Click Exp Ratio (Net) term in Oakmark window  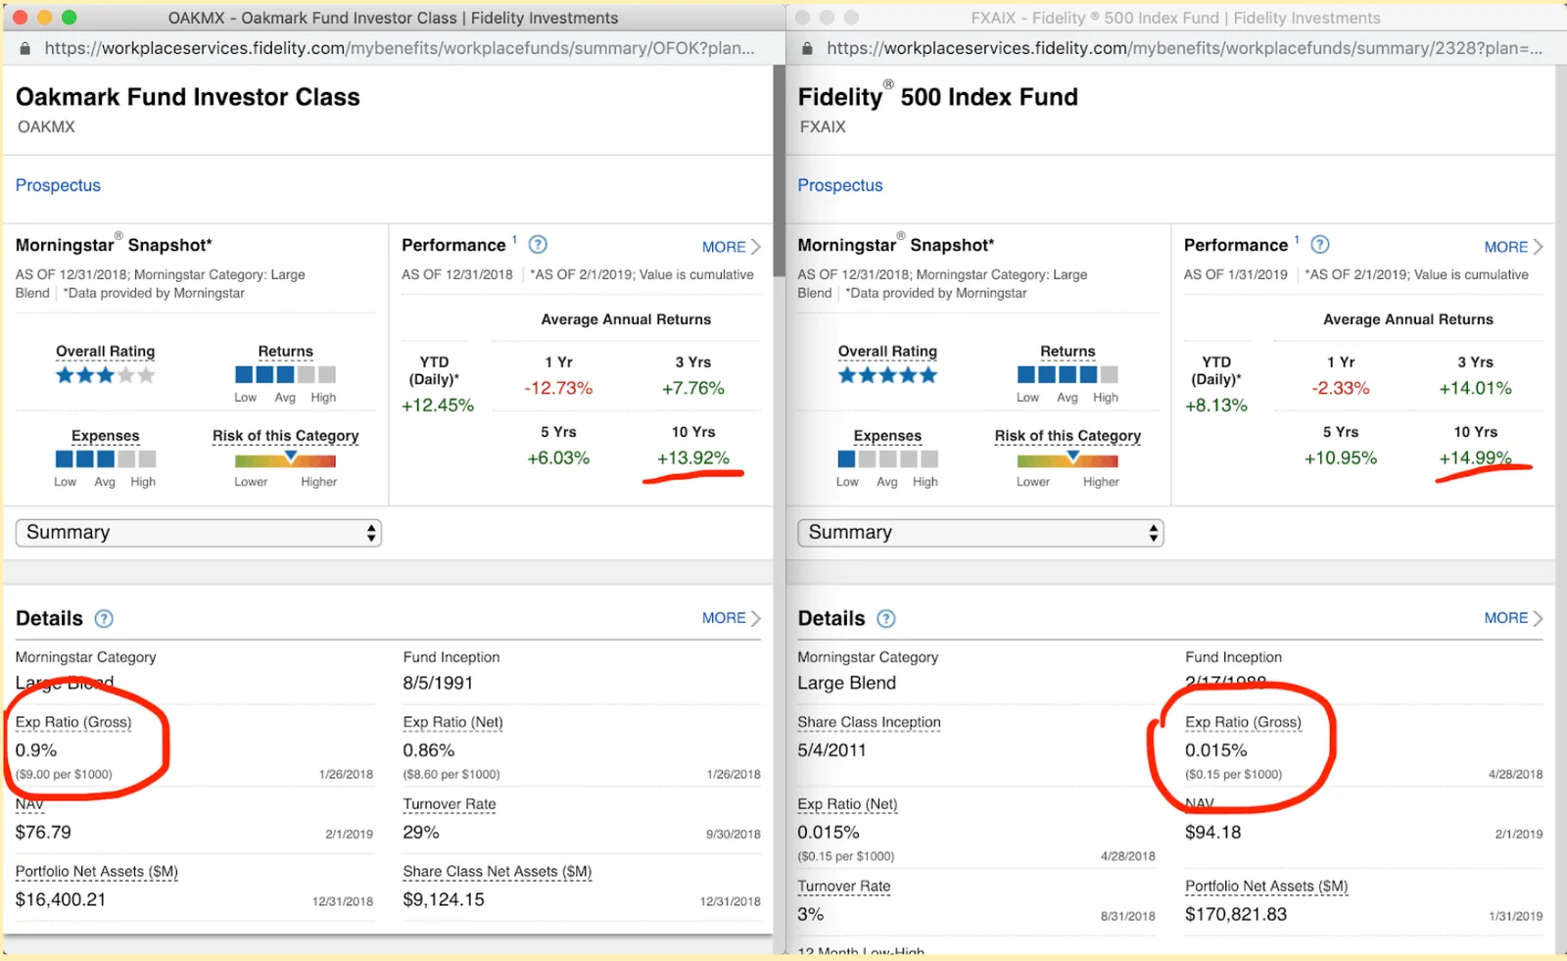[x=452, y=722]
